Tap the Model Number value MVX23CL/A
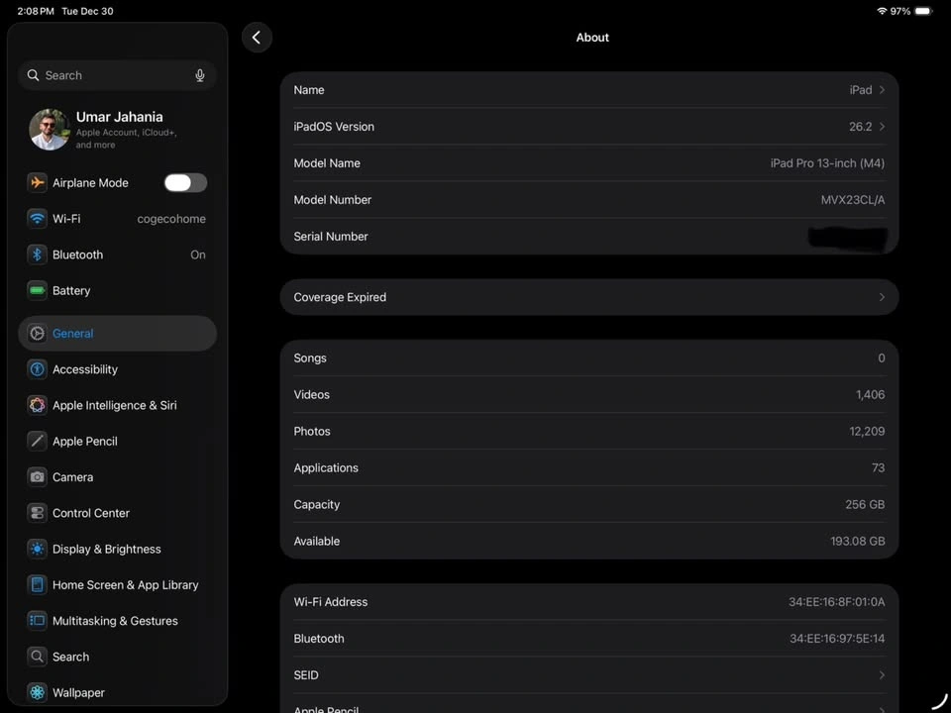The height and width of the screenshot is (713, 951). pyautogui.click(x=852, y=200)
